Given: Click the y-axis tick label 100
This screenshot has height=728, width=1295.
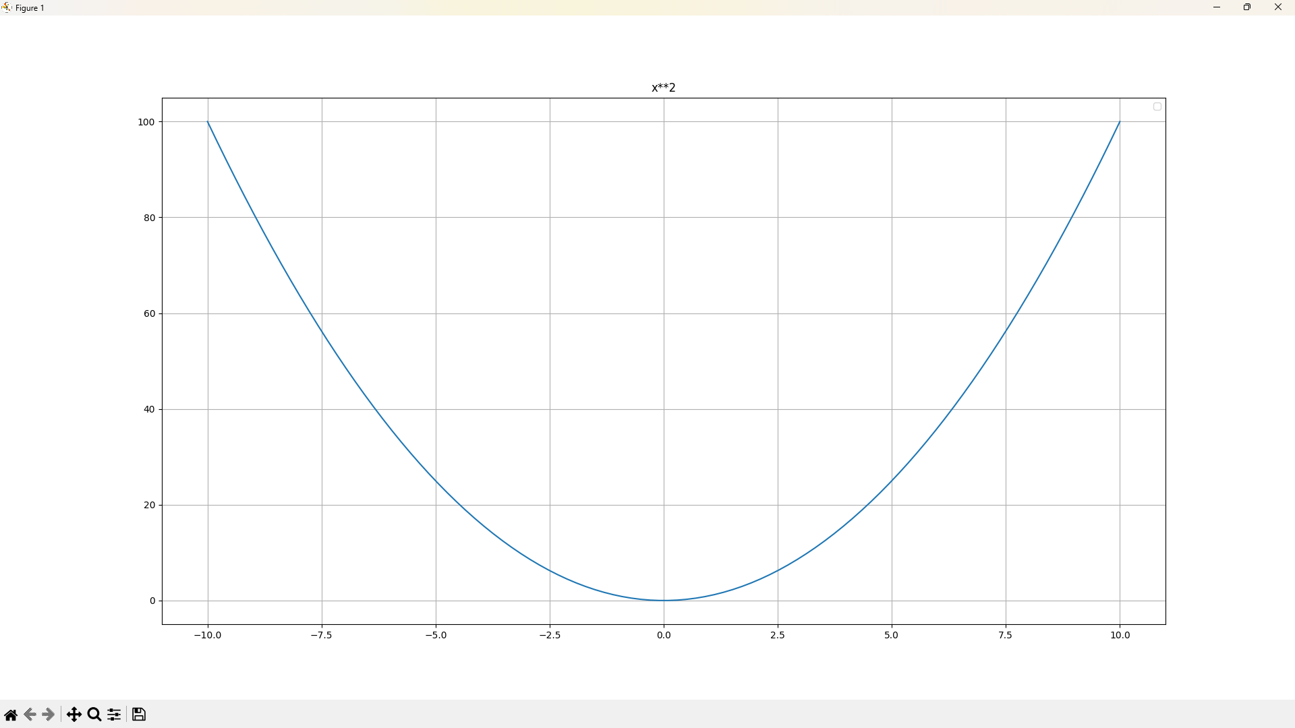Looking at the screenshot, I should tap(146, 122).
